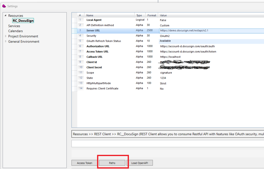Click the State value 1234
Viewport: 264px width, 169px height.
[163, 78]
